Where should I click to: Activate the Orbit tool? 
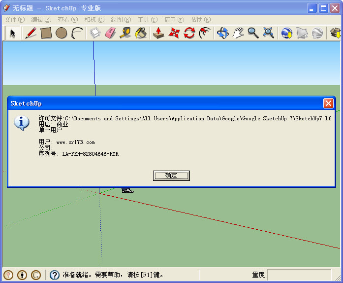[x=223, y=33]
